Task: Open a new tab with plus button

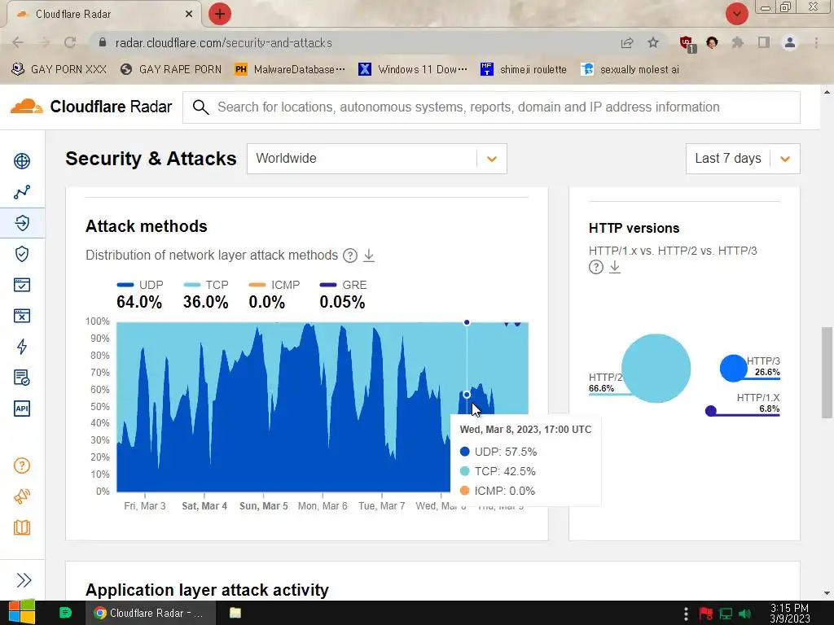Action: click(220, 14)
